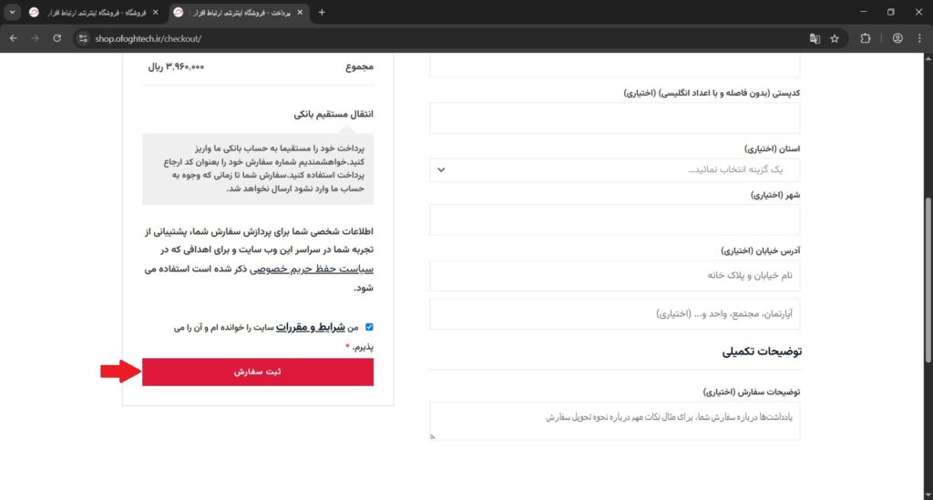
Task: Click the توضیحات تکمیلی heading
Action: click(x=762, y=352)
